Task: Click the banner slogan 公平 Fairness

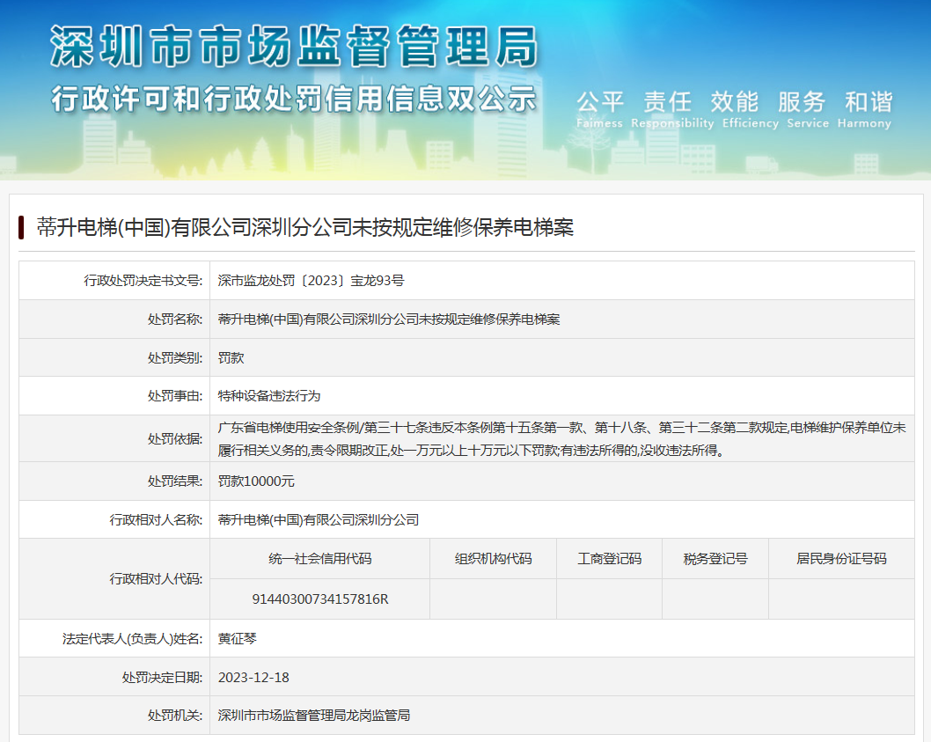Action: pos(599,109)
